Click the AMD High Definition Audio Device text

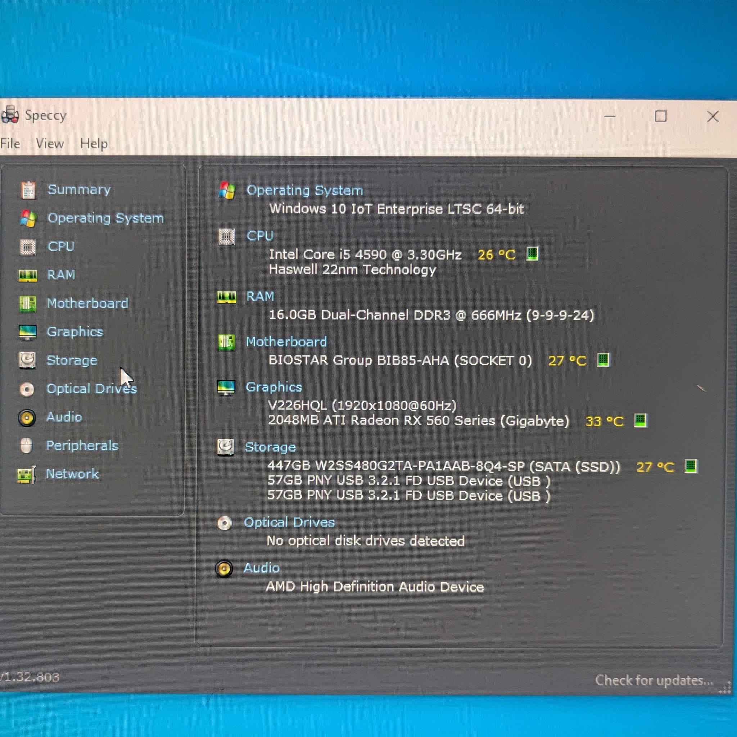pyautogui.click(x=375, y=587)
